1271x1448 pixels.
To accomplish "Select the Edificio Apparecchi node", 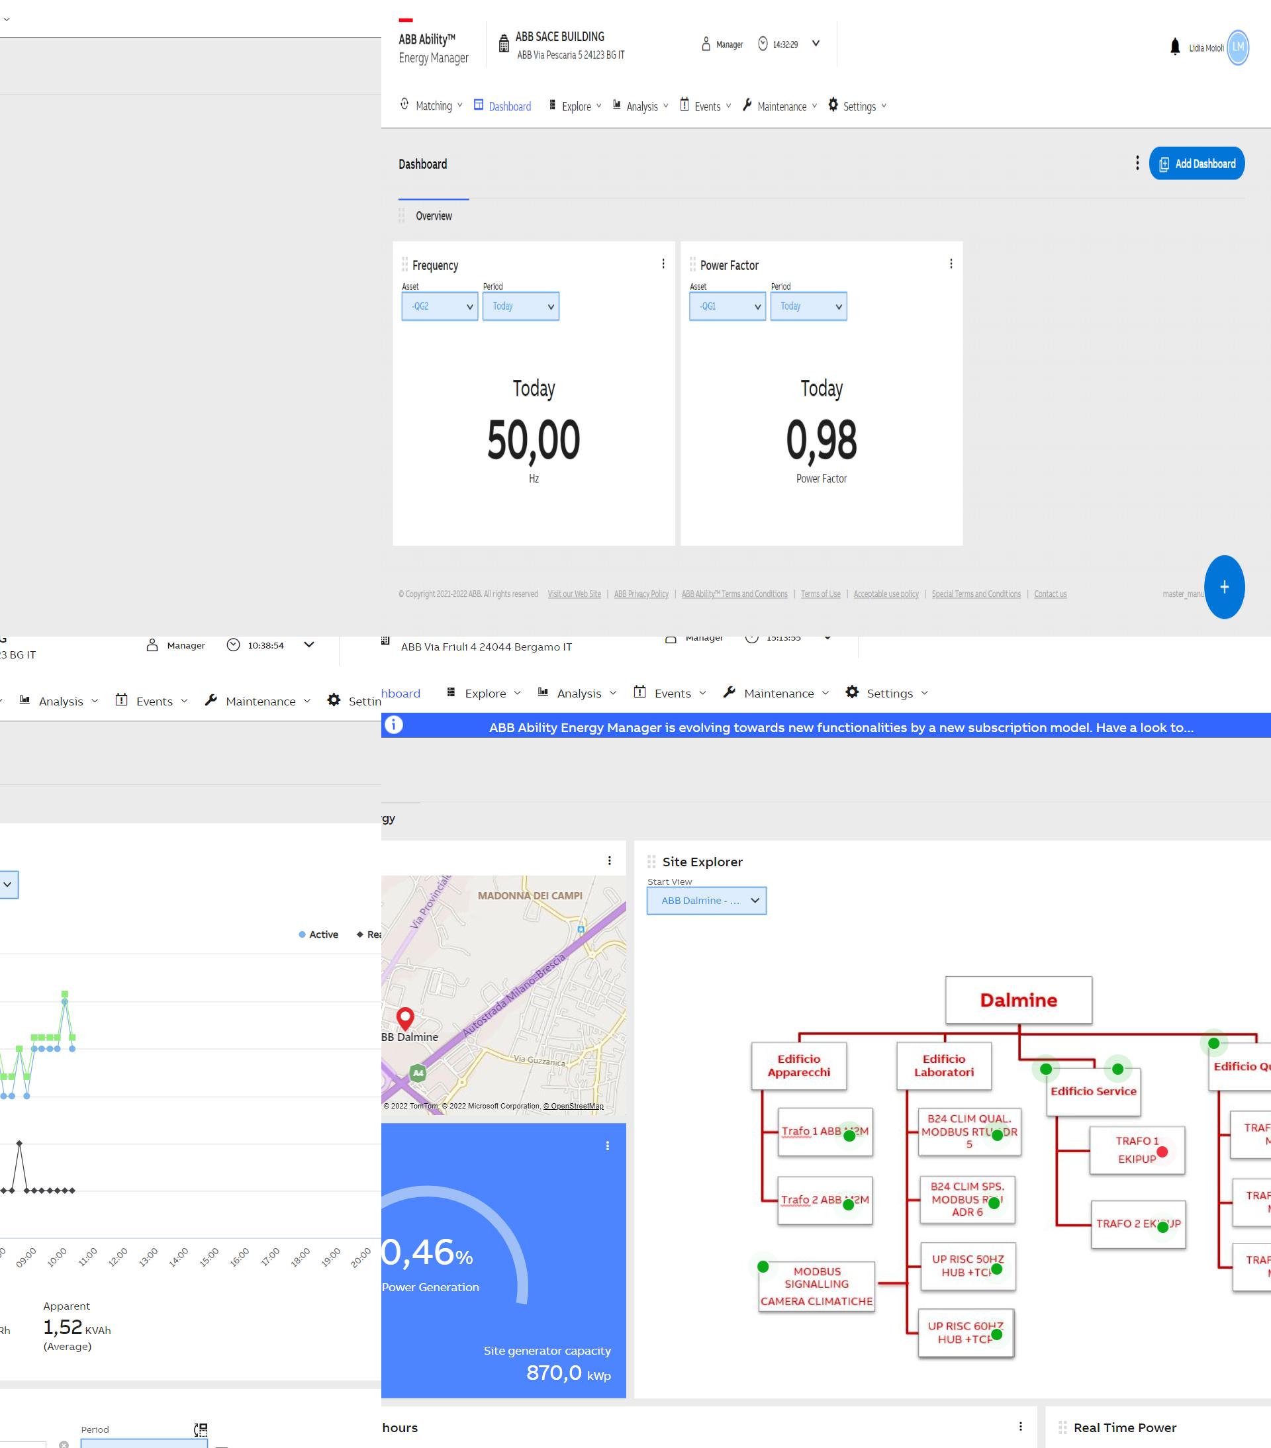I will (798, 1065).
